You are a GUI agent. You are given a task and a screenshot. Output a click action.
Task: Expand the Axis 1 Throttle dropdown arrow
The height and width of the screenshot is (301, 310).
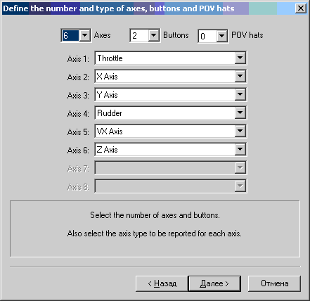click(x=240, y=58)
